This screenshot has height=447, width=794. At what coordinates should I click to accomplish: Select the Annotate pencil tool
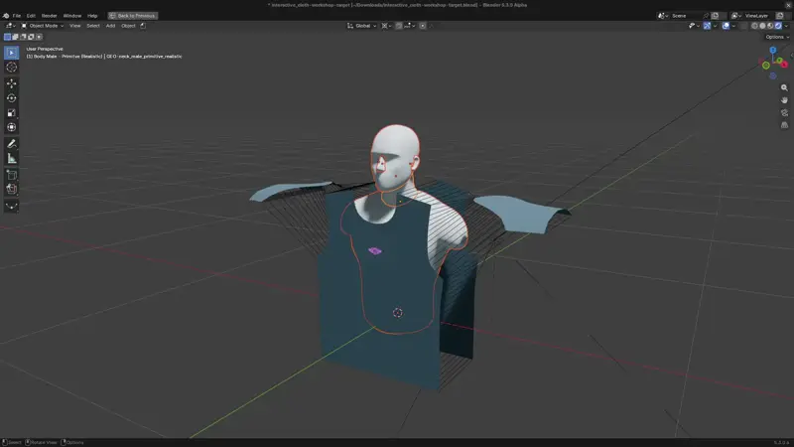coord(11,144)
